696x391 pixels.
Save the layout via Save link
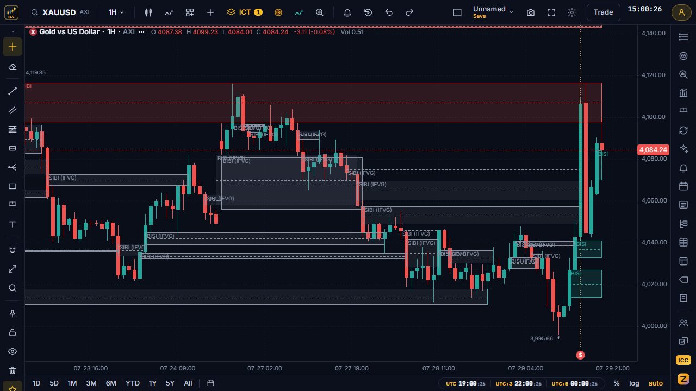479,16
